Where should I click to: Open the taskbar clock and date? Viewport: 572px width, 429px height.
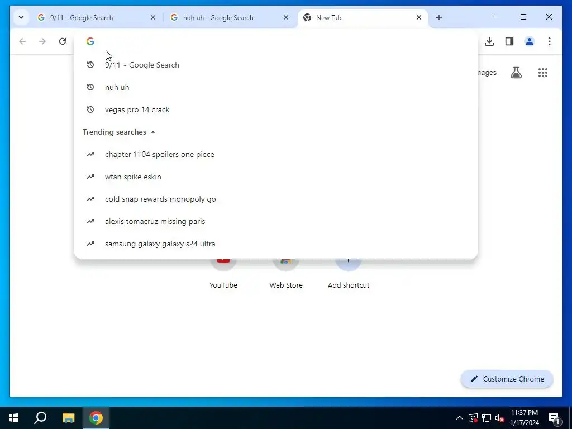pos(525,418)
